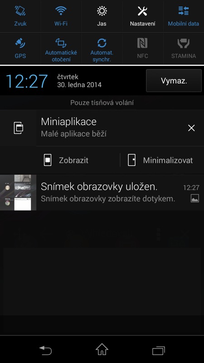The image size is (204, 363).
Task: Toggle Automat. synchr. sync icon
Action: point(102,43)
